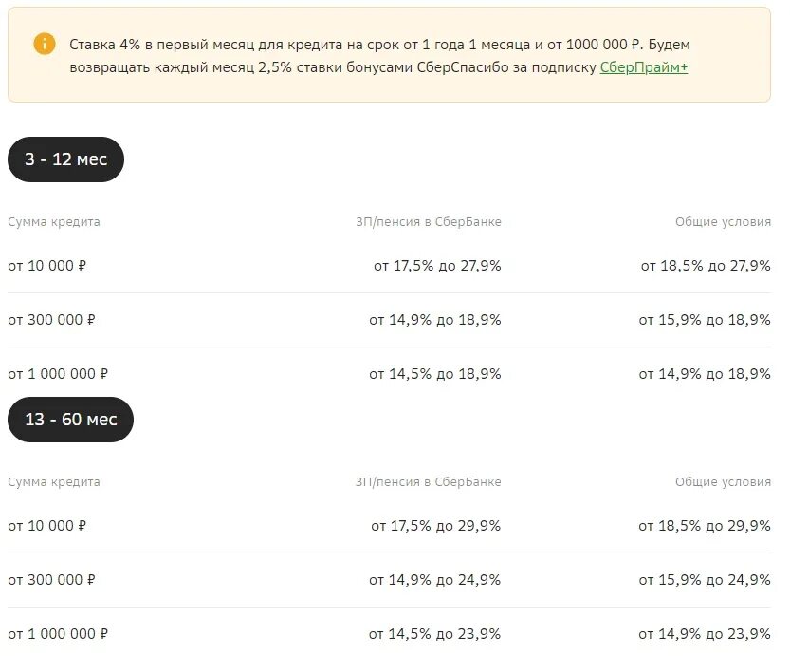
Task: Click second Общие условия column header
Action: pos(723,482)
